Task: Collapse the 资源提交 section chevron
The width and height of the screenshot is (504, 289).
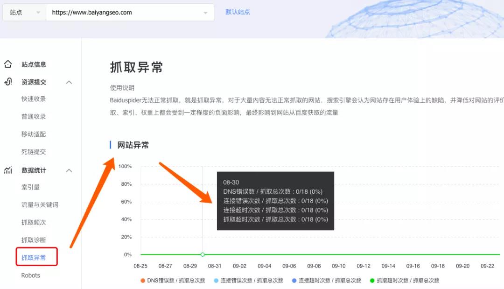Action: pos(69,82)
